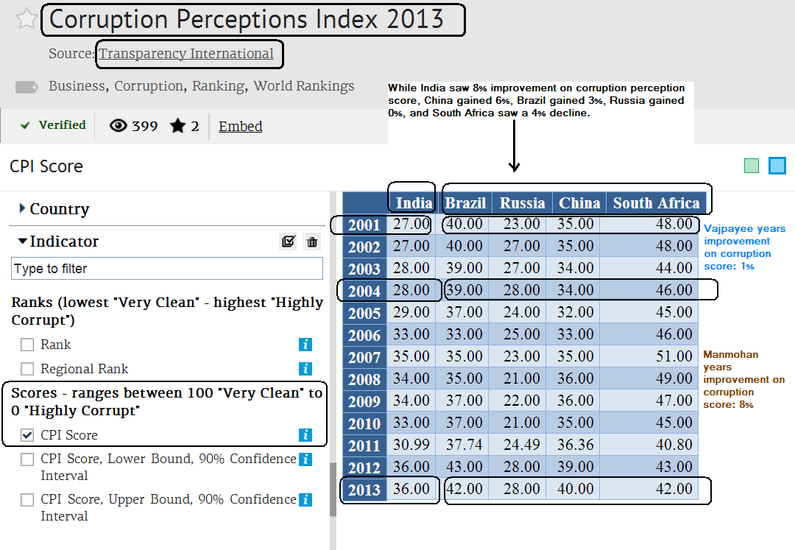Viewport: 795px width, 550px height.
Task: Click the 2007 row header
Action: [x=364, y=357]
